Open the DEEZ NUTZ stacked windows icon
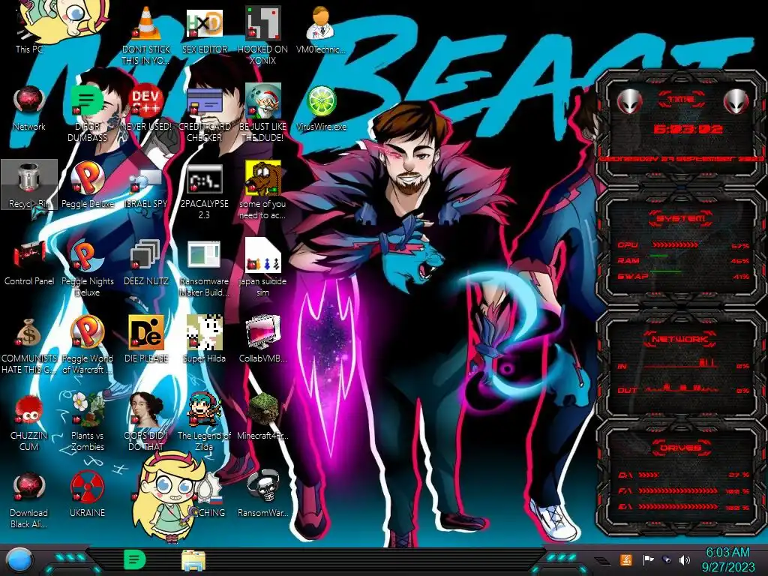The image size is (768, 576). [x=145, y=256]
